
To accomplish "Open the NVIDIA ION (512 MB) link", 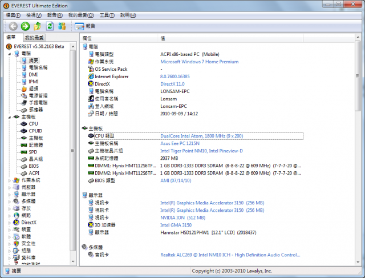I will pos(182,217).
